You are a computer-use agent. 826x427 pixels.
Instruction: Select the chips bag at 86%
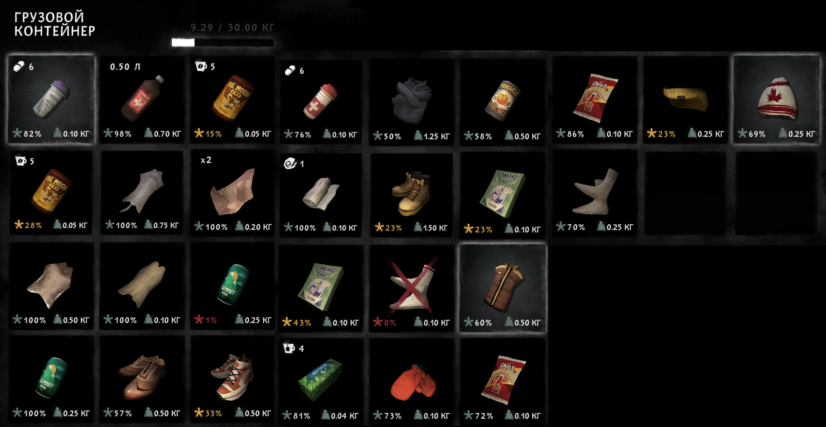(595, 99)
